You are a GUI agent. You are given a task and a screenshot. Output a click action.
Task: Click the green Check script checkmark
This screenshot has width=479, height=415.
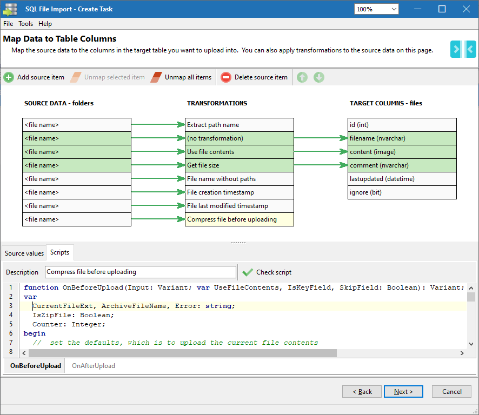tap(248, 272)
